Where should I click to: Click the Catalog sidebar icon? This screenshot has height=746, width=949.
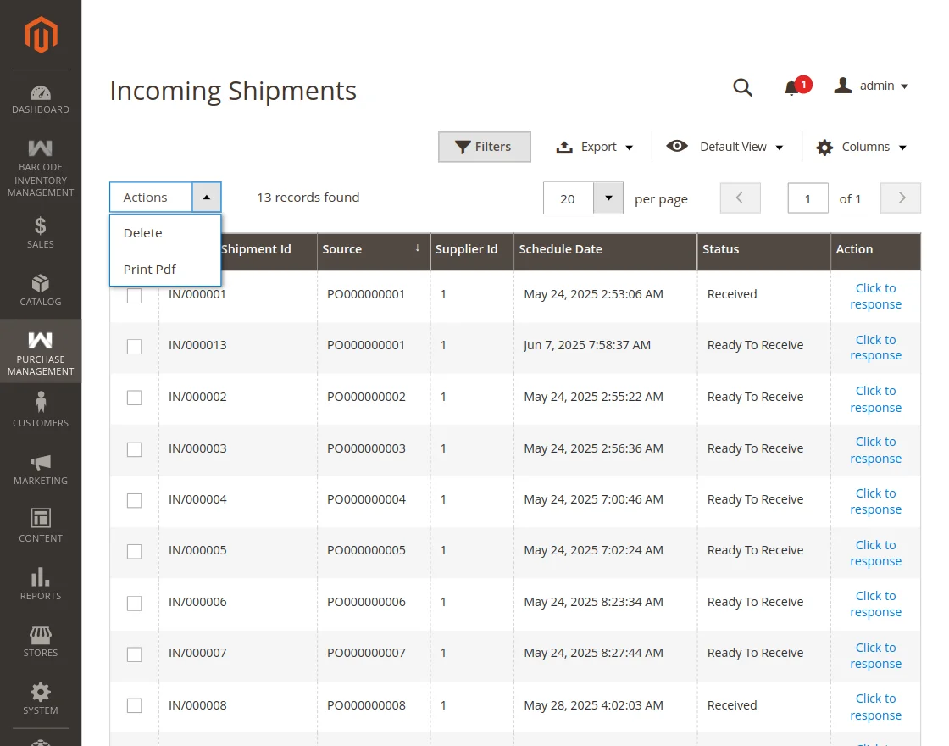(x=40, y=284)
